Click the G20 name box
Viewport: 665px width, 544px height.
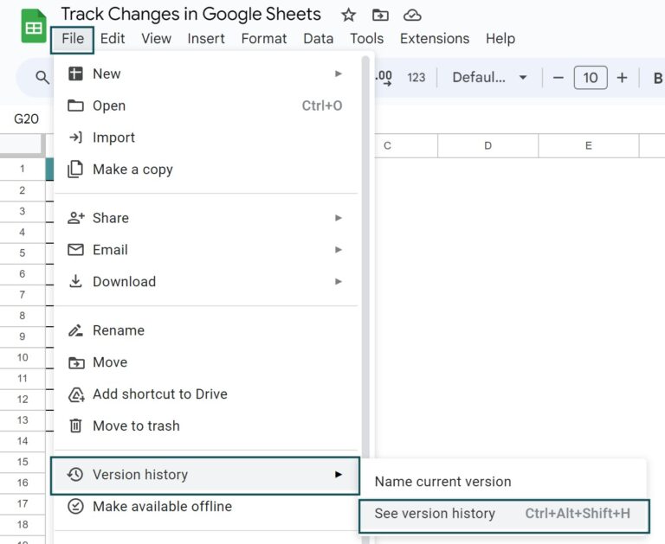(x=26, y=119)
